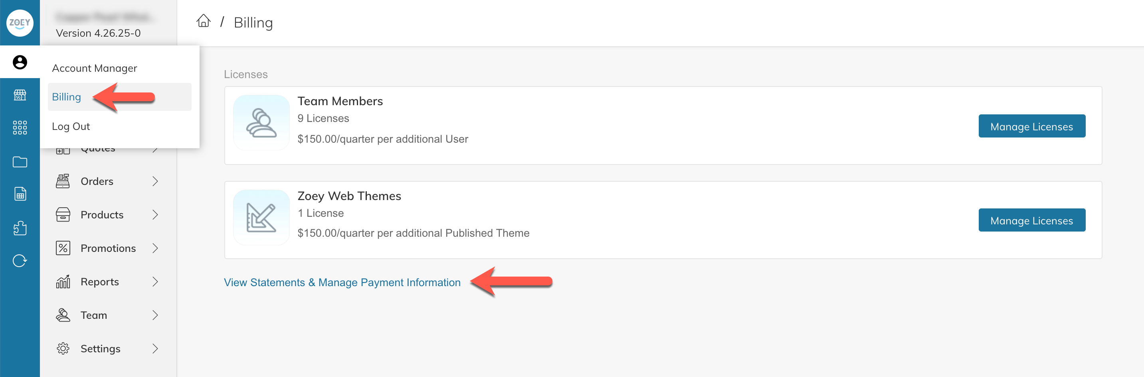
Task: Expand the Settings submenu chevron
Action: (x=155, y=349)
